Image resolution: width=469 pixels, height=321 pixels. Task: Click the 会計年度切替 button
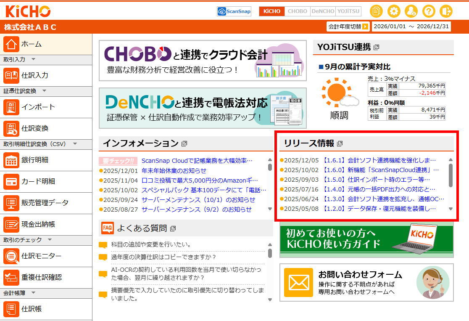pos(348,27)
